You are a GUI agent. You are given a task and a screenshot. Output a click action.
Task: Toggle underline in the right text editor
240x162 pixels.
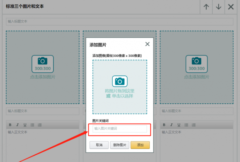179,125
